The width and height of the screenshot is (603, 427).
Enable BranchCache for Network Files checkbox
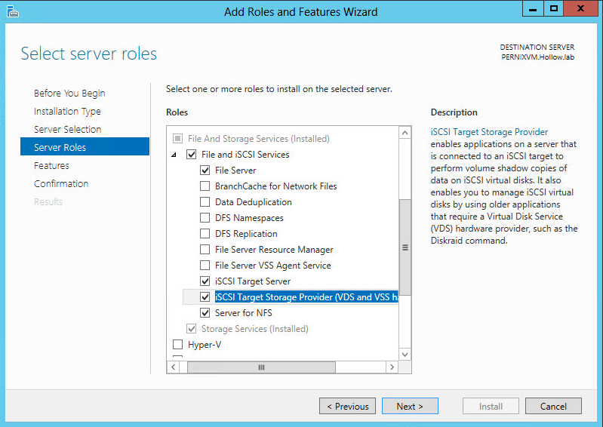(205, 186)
